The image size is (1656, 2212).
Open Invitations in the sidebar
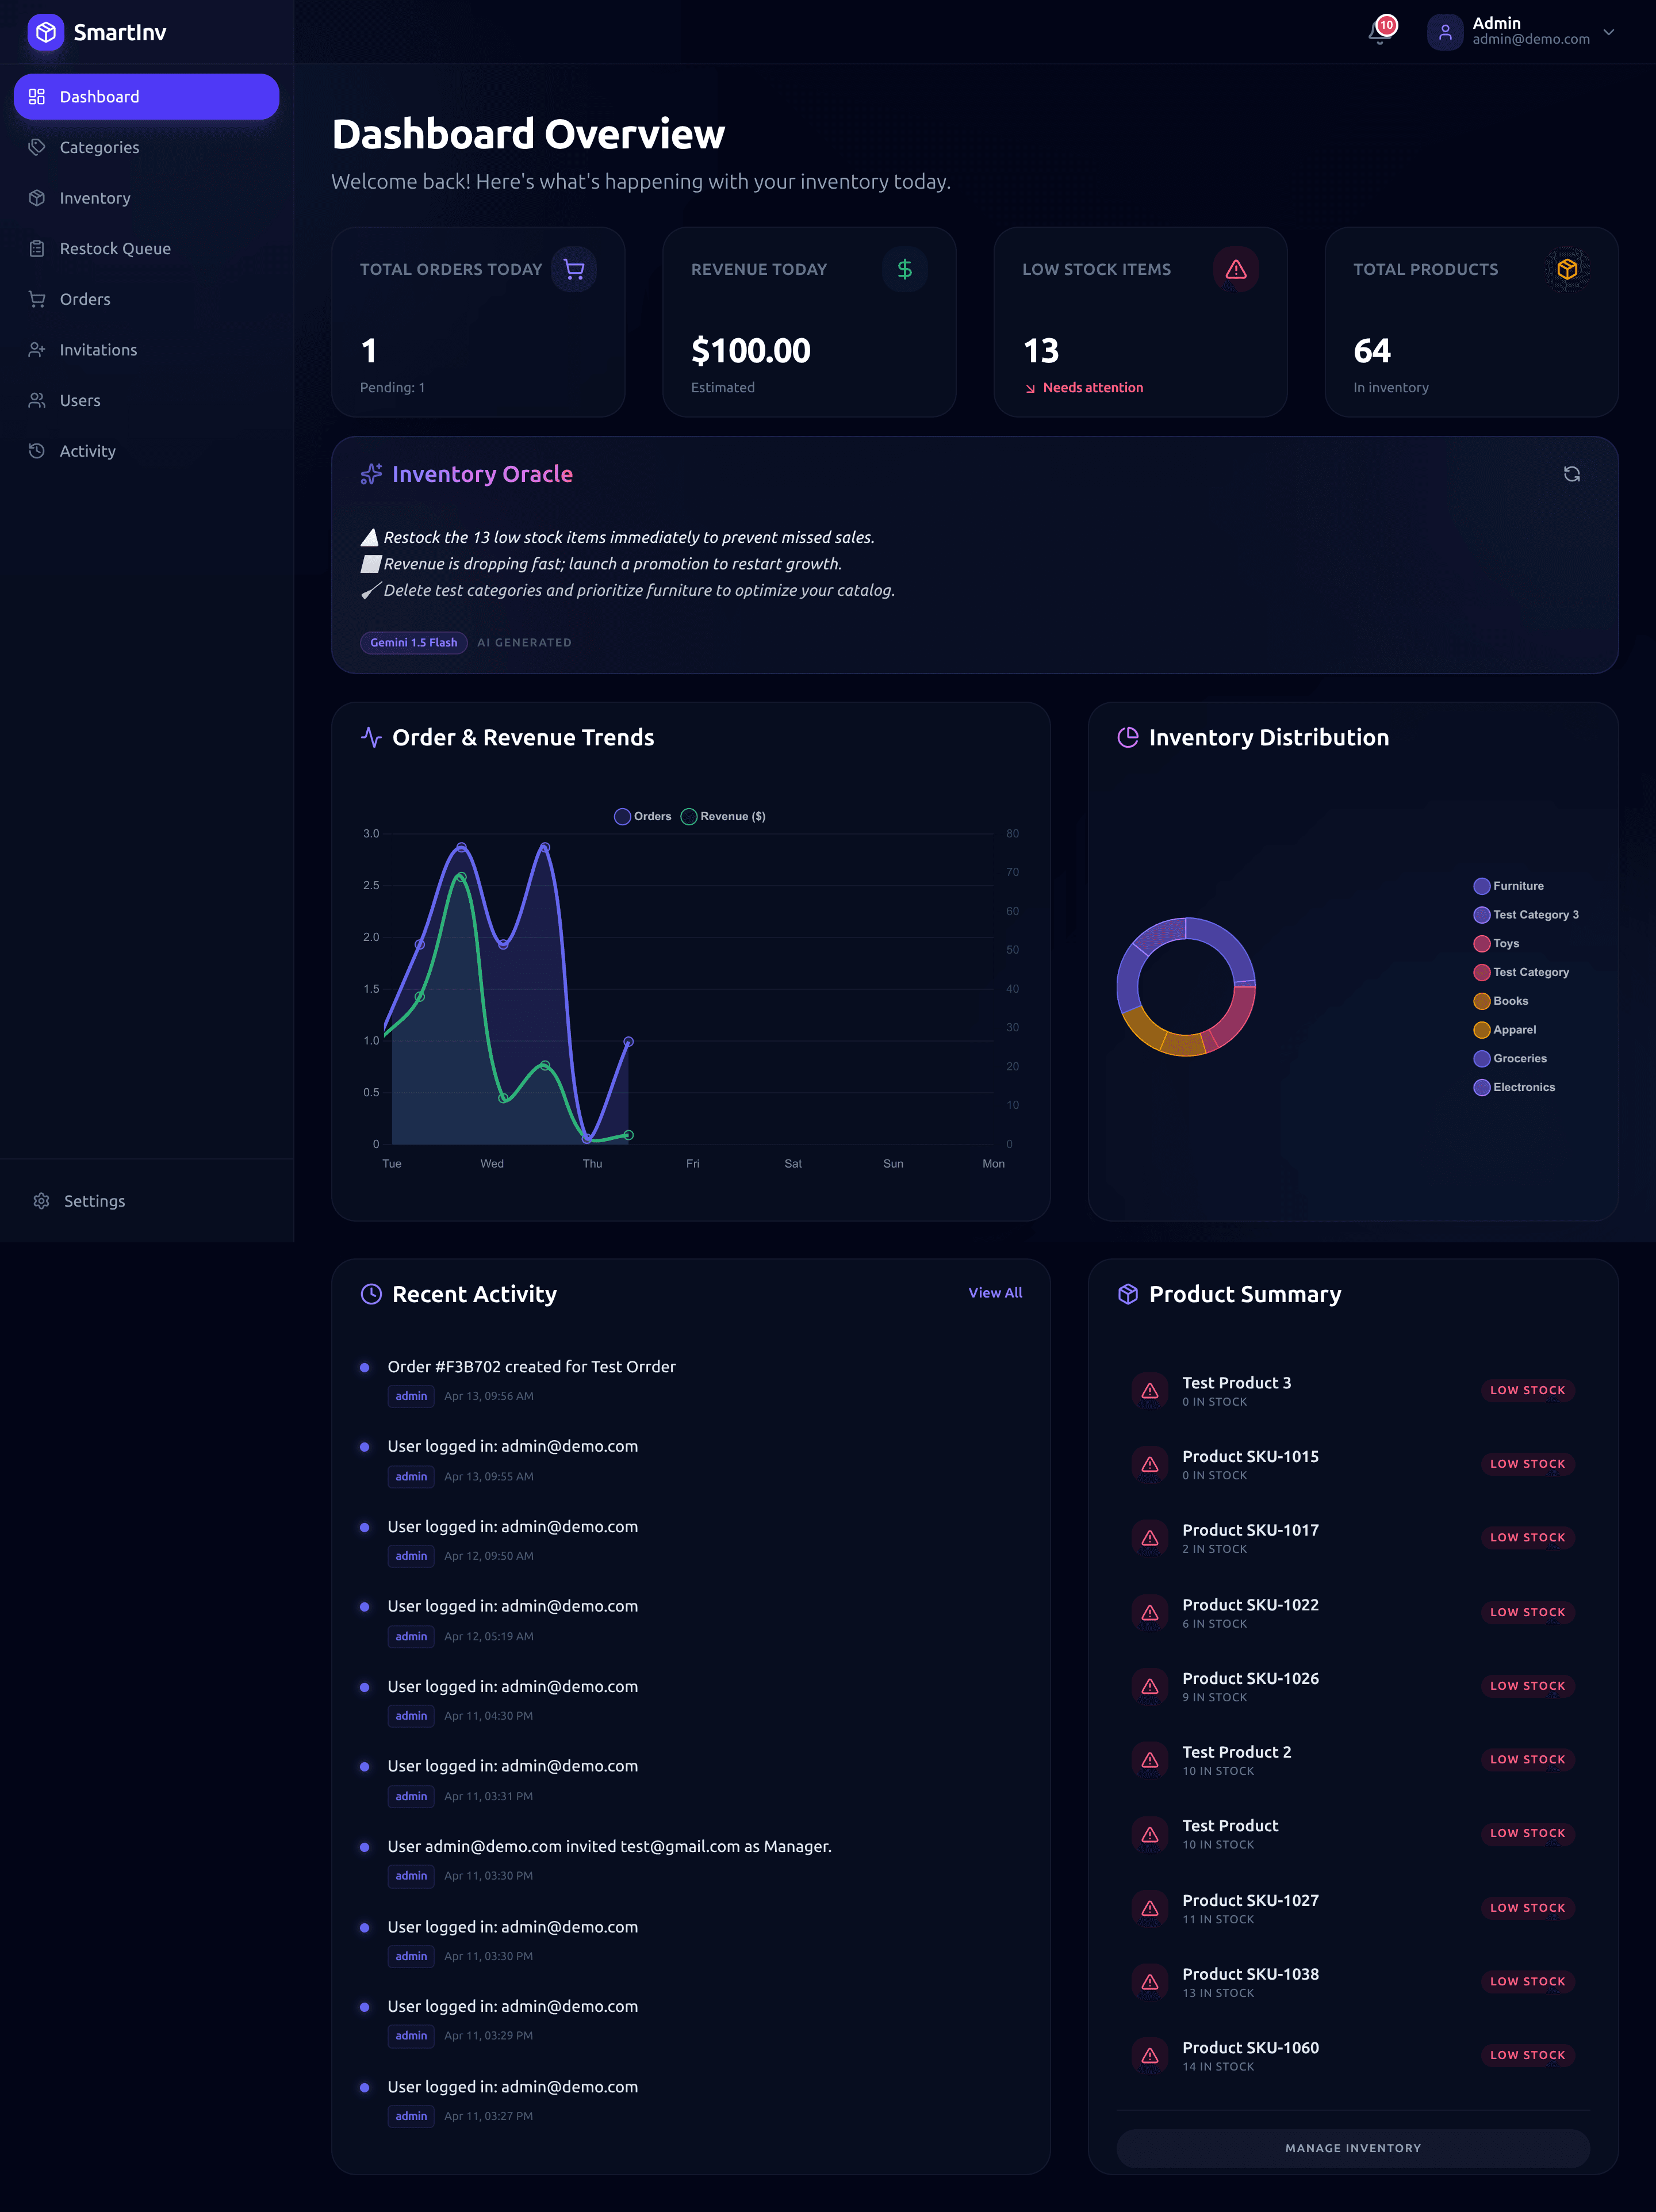146,350
